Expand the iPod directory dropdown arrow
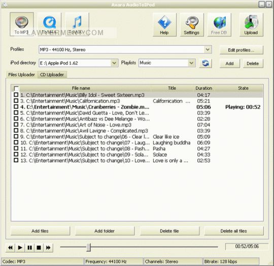This screenshot has height=266, width=274. click(x=114, y=63)
